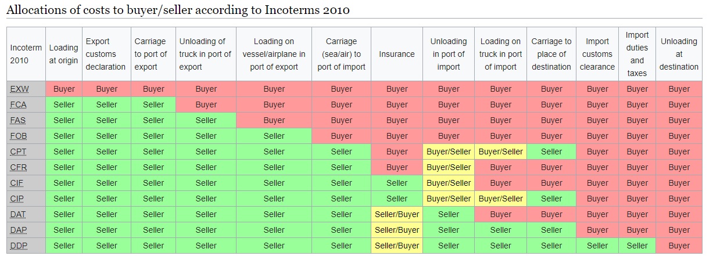Click the CPT incoterm abbreviation
713x256 pixels.
pyautogui.click(x=18, y=152)
